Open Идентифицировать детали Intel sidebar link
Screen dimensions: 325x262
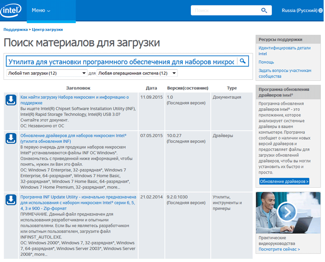pos(284,51)
